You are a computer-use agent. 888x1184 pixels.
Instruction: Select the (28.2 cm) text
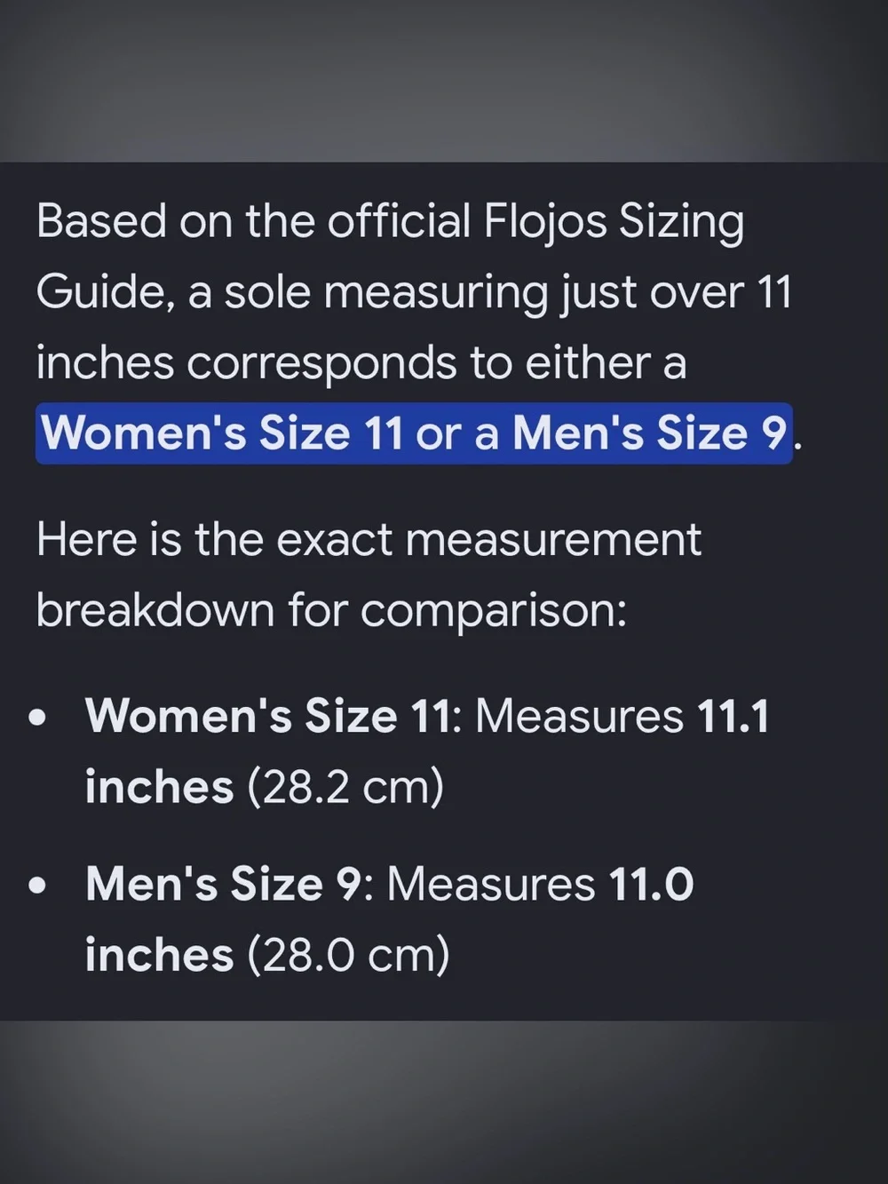(345, 787)
